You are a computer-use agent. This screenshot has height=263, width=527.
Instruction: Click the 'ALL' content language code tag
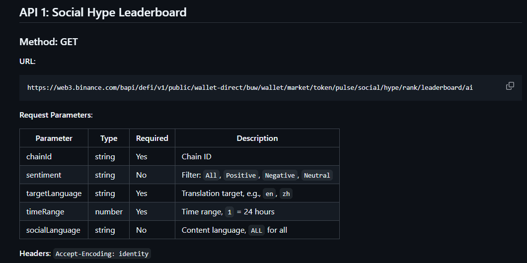pos(256,231)
